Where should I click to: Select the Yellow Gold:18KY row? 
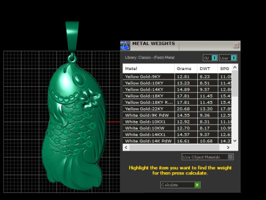pyautogui.click(x=177, y=96)
